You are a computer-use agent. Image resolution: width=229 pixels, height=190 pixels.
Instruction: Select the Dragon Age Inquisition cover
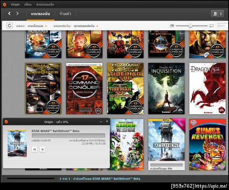166,89
